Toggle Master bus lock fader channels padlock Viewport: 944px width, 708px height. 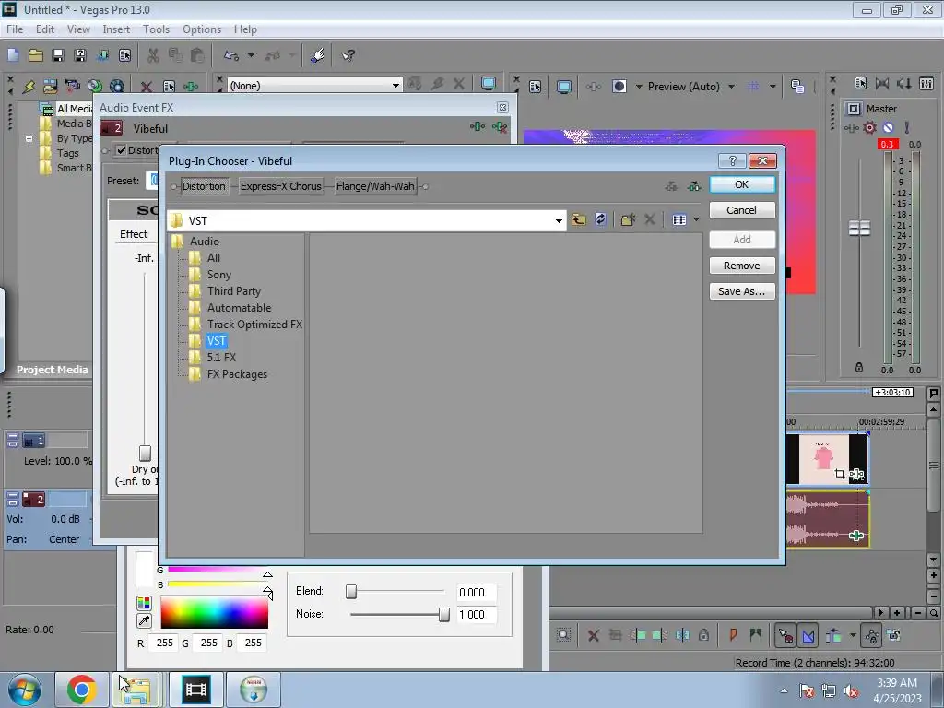pos(859,367)
